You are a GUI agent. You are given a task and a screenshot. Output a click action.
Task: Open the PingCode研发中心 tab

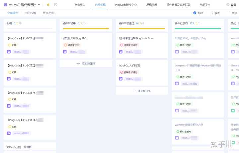pos(126,5)
